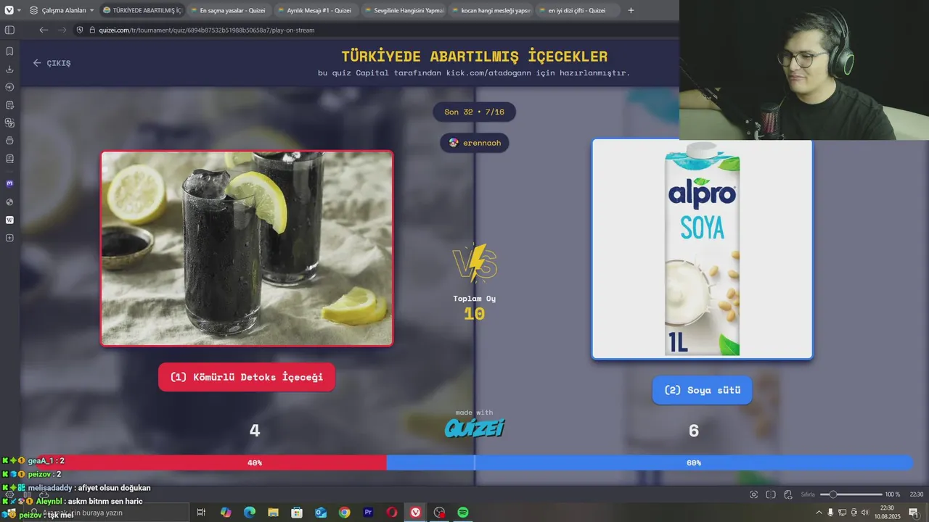The width and height of the screenshot is (929, 522).
Task: Open Opera browser from taskbar
Action: [392, 513]
